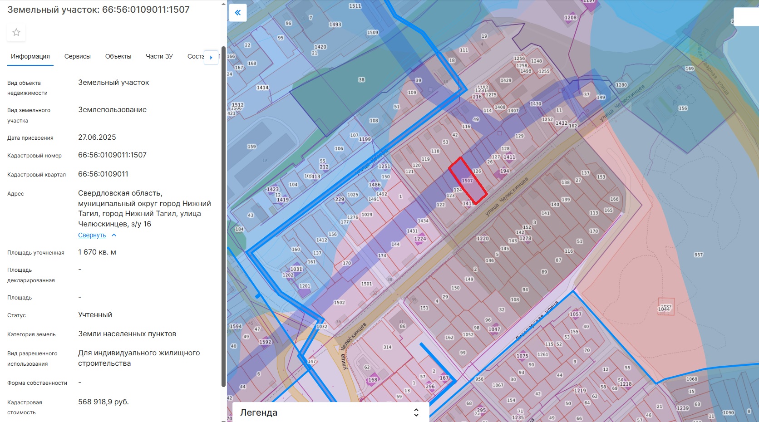The width and height of the screenshot is (759, 422).
Task: Collapse the side panel with double chevron
Action: click(238, 13)
